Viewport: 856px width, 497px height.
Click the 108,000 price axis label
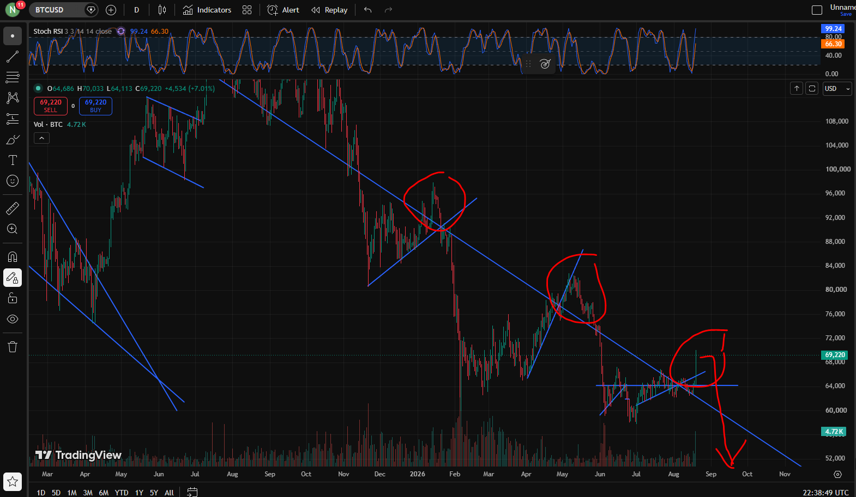837,121
